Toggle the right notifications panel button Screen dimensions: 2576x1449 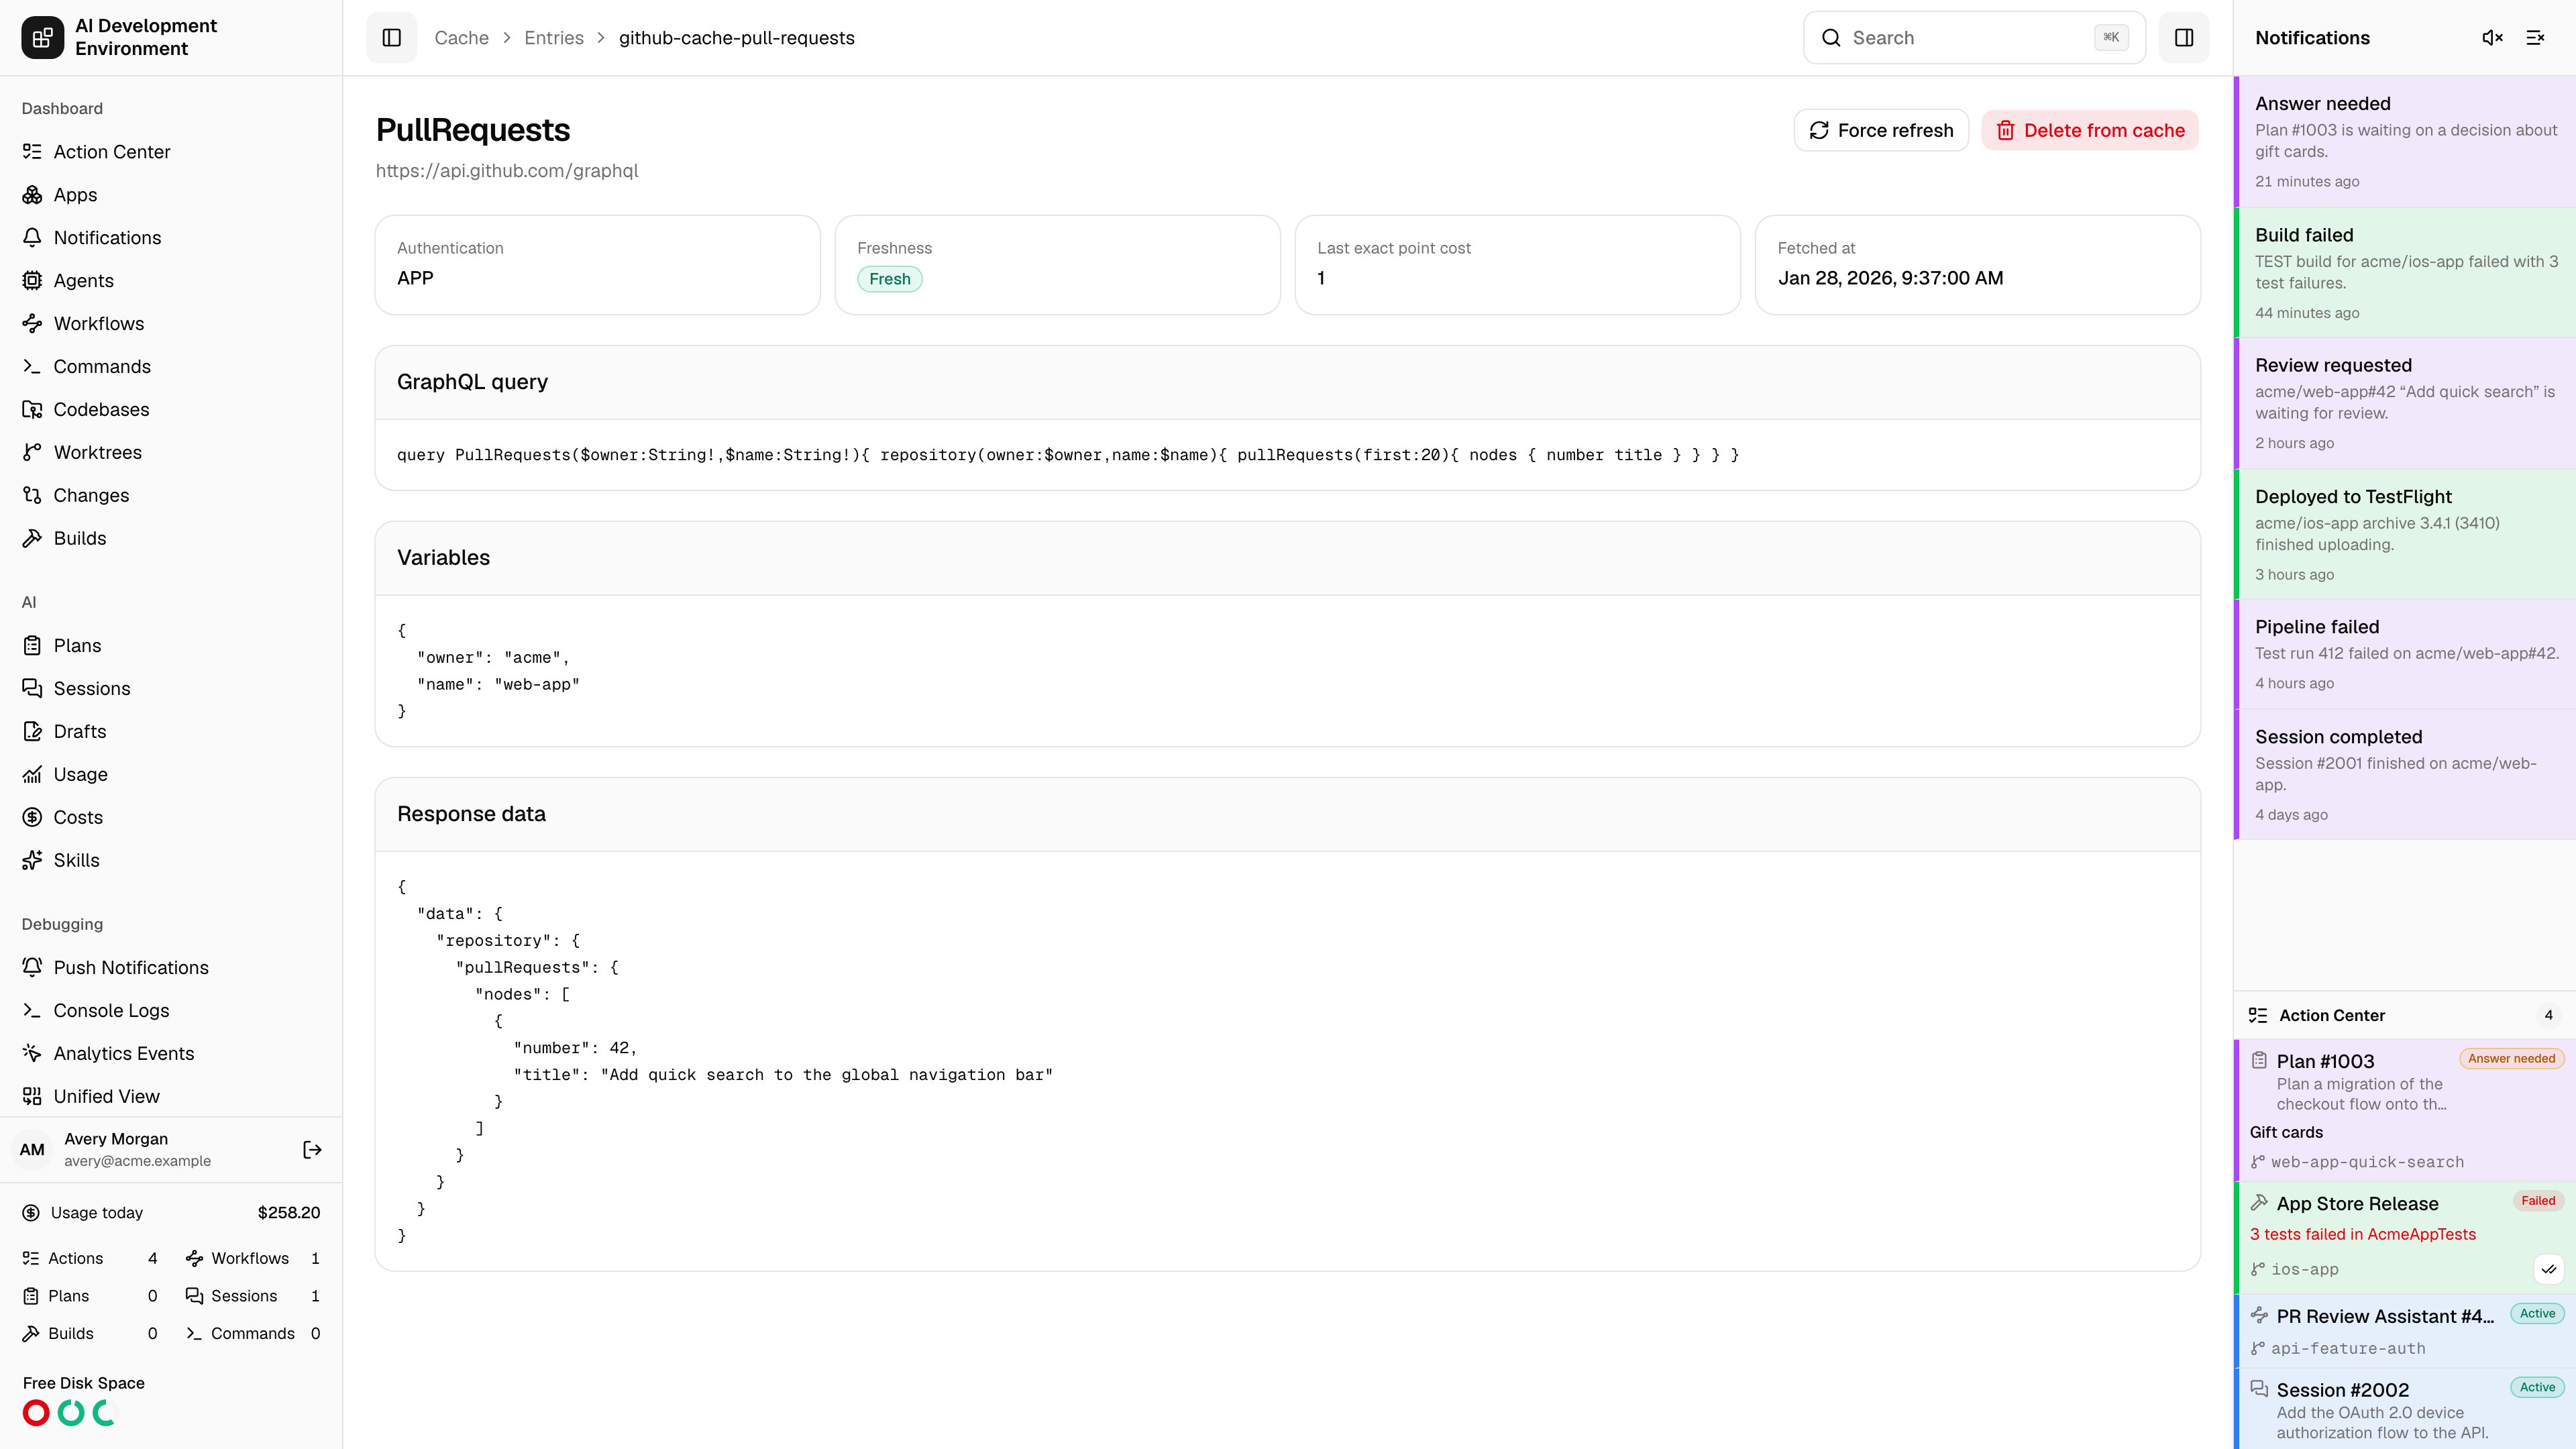[2184, 38]
